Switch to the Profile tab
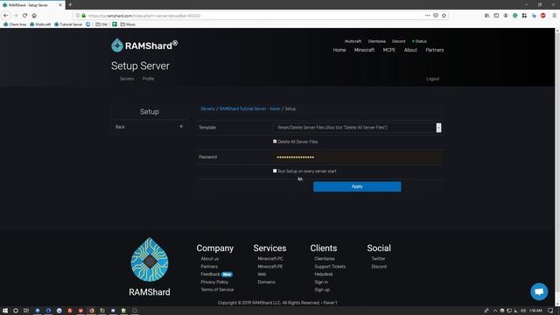This screenshot has width=560, height=315. 148,79
